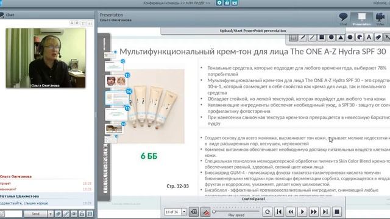
Task: Select the thick pen drawing tool
Action: coord(303,38)
